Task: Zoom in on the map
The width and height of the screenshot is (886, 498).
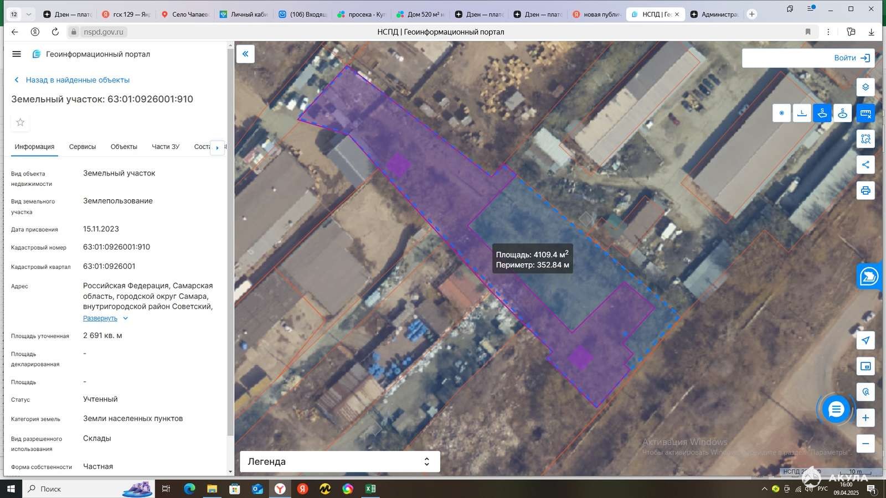Action: point(866,418)
